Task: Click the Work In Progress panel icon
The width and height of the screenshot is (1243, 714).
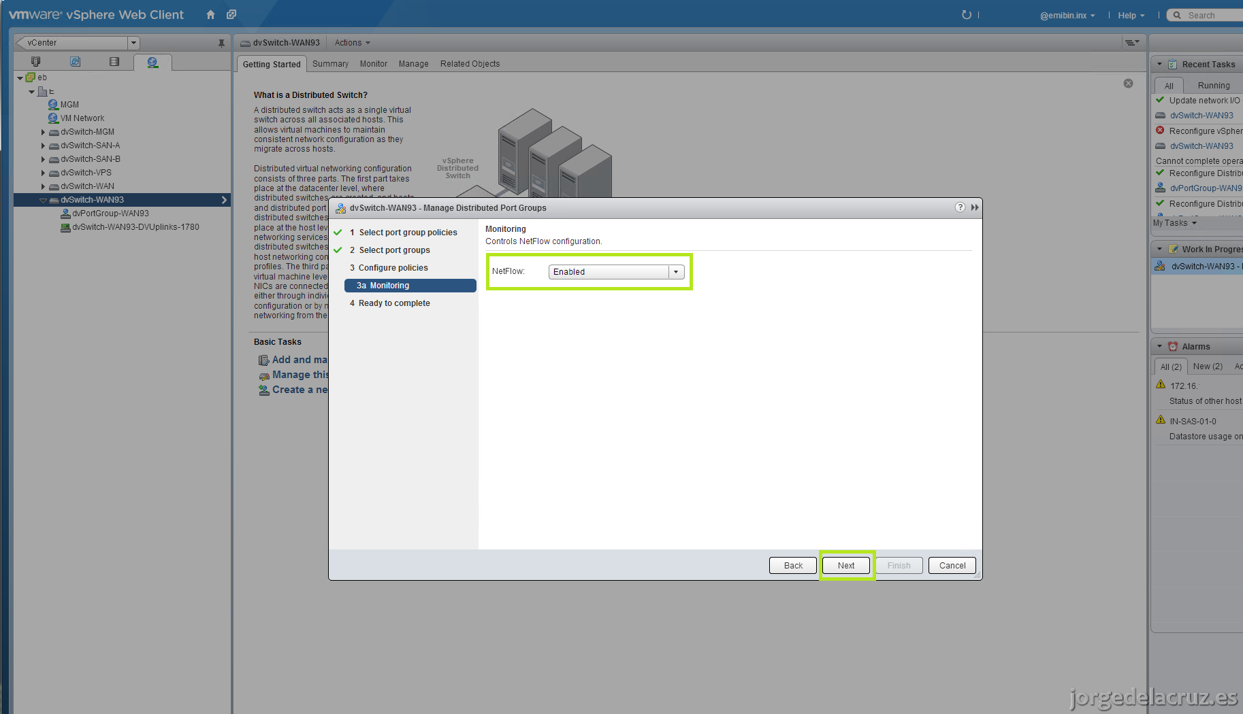Action: (x=1173, y=249)
